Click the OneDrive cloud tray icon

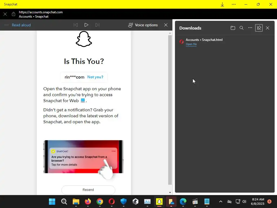(x=229, y=201)
